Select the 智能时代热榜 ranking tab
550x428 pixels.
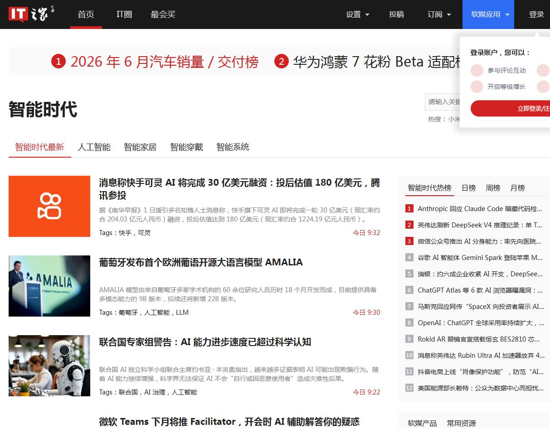pos(429,188)
